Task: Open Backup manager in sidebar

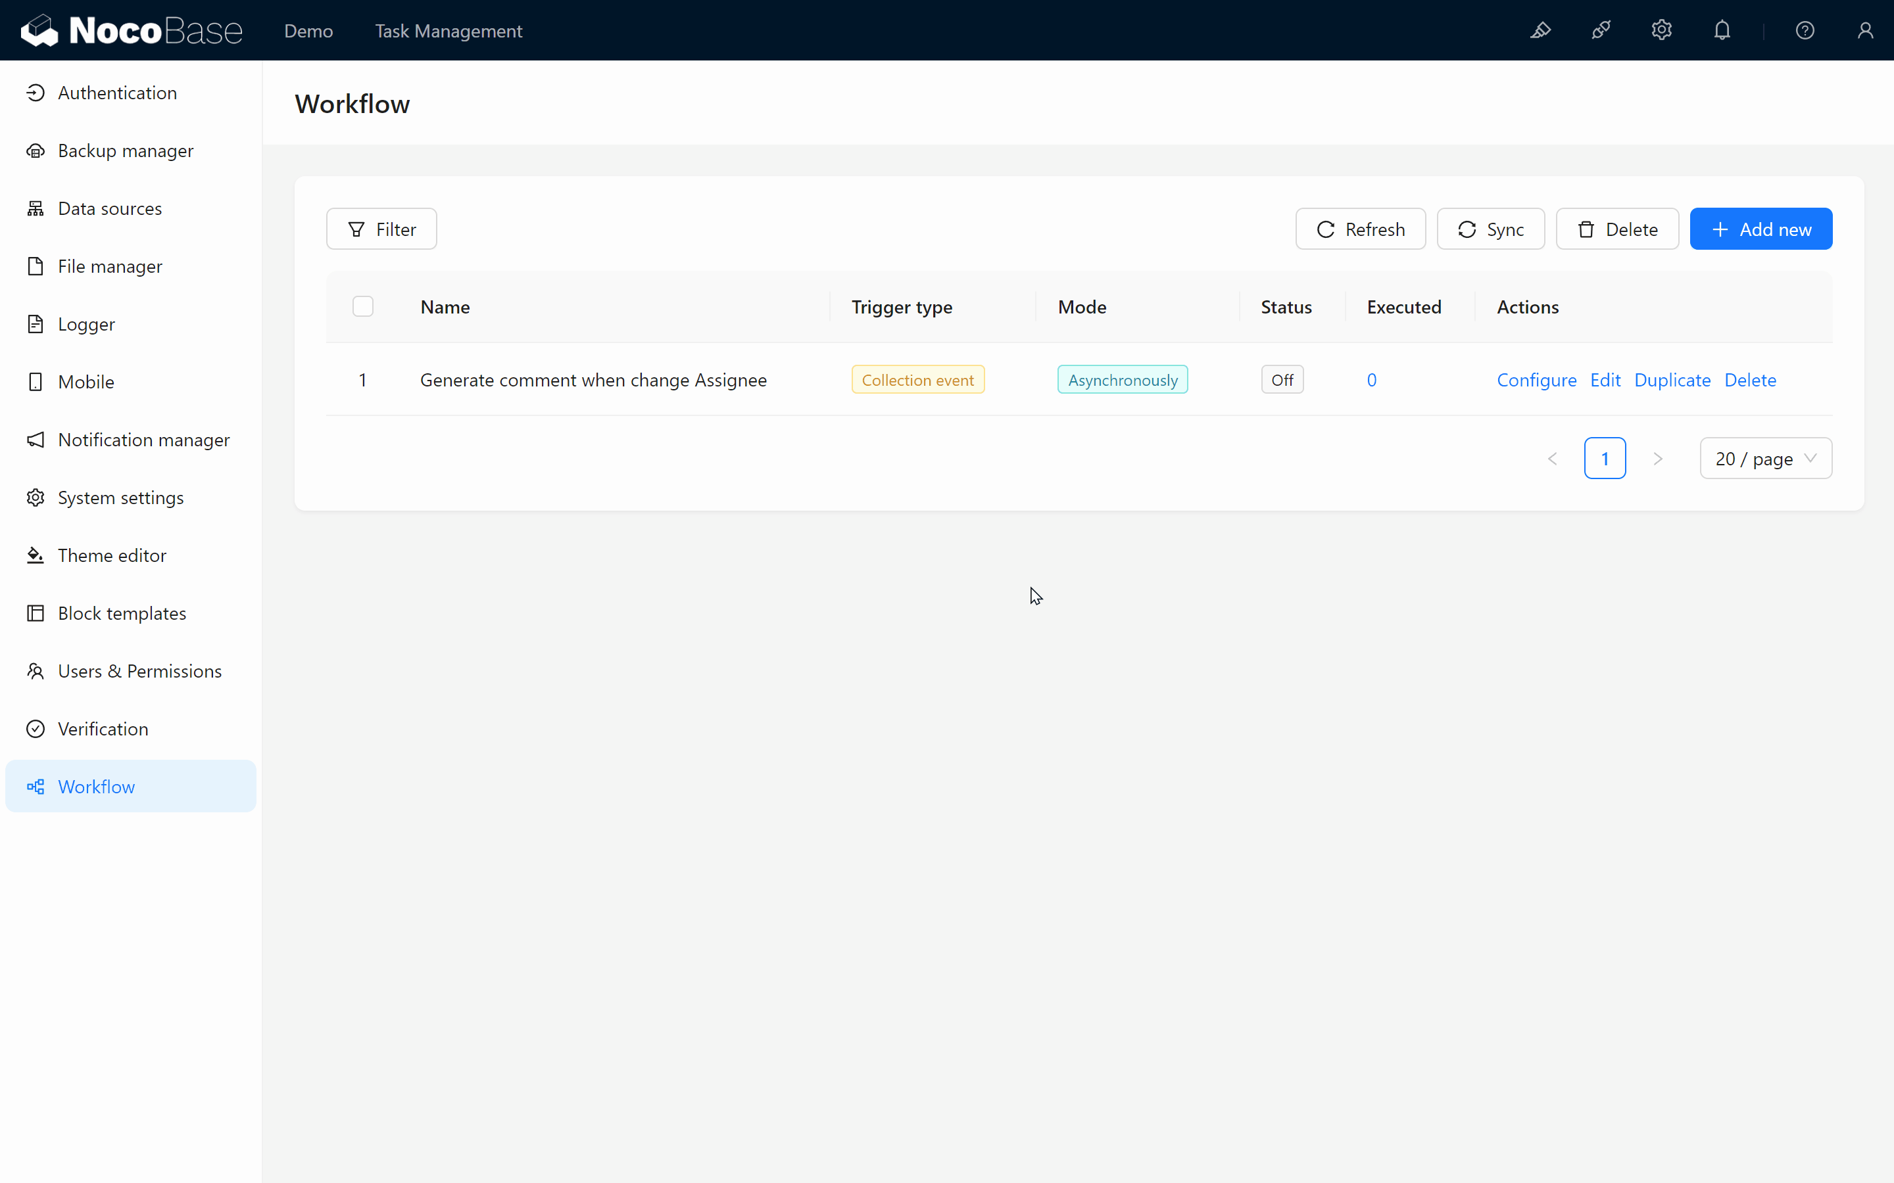Action: coord(125,151)
